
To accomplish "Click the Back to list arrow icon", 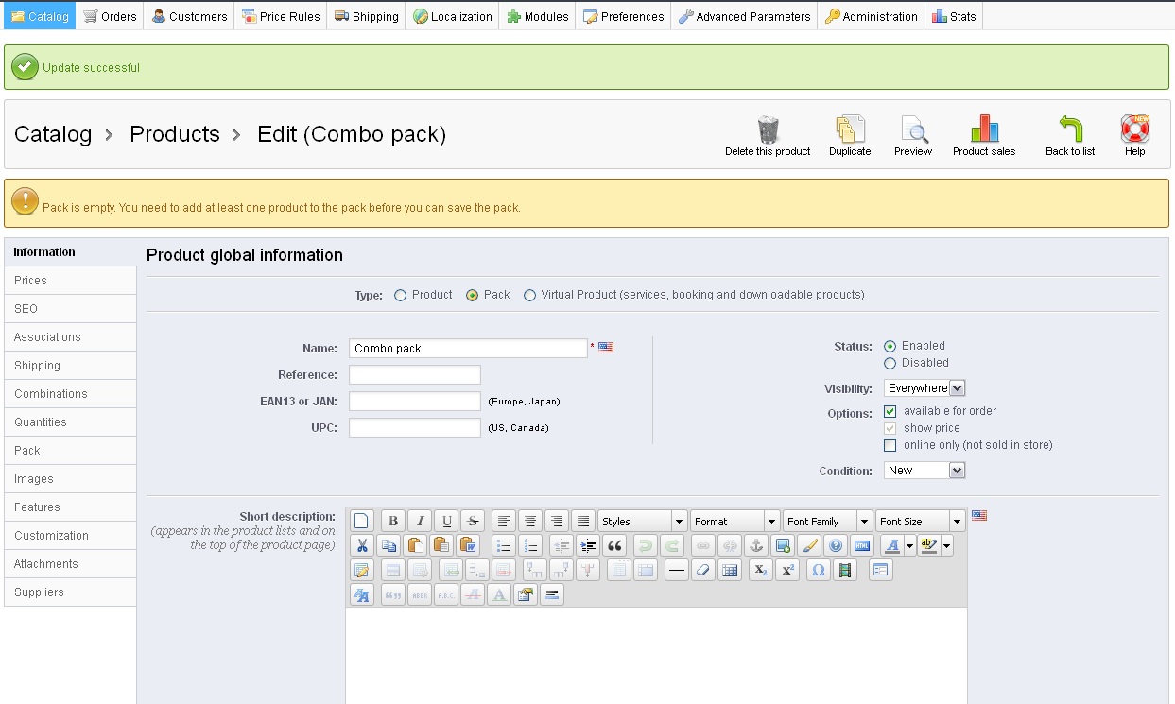I will point(1070,129).
